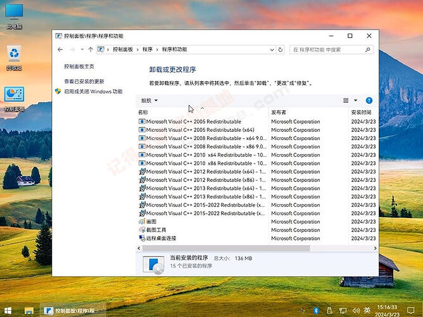This screenshot has width=423, height=317.
Task: Click the up-one-level arrow
Action: coord(91,49)
